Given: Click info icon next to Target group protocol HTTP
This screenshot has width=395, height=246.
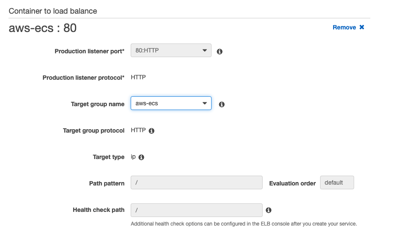Looking at the screenshot, I should tap(152, 131).
